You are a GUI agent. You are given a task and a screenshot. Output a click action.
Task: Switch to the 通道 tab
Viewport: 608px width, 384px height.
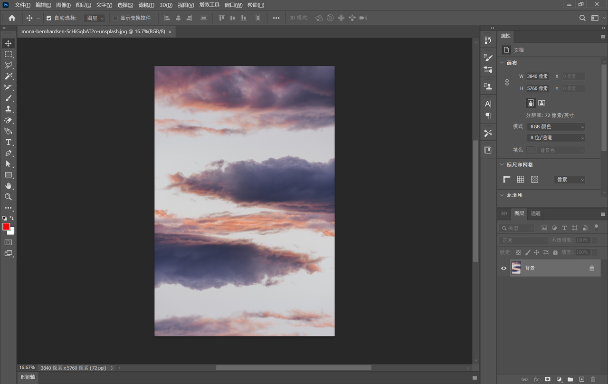click(x=535, y=213)
